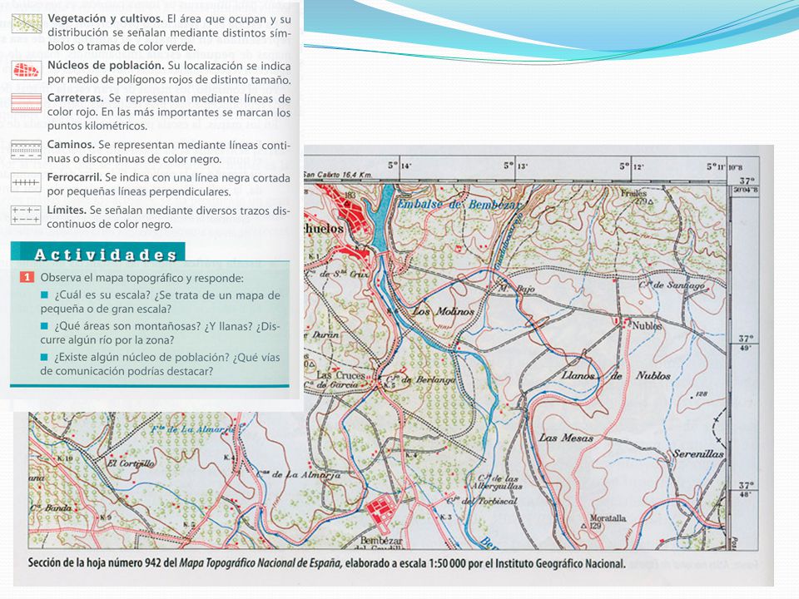Click the Límites dashed-line legend symbol
This screenshot has height=599, width=799.
(x=27, y=215)
